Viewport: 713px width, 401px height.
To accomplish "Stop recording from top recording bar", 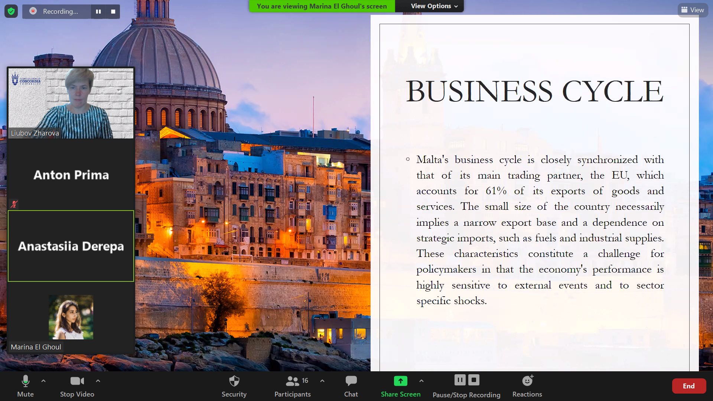I will coord(113,12).
